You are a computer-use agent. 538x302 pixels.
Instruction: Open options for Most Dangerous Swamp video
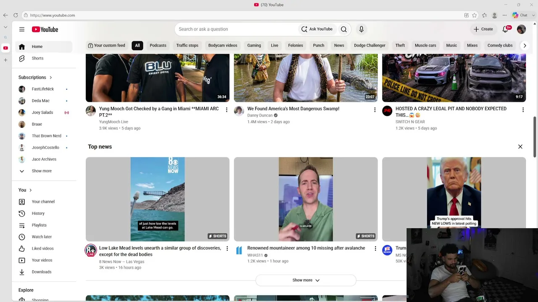pyautogui.click(x=375, y=110)
